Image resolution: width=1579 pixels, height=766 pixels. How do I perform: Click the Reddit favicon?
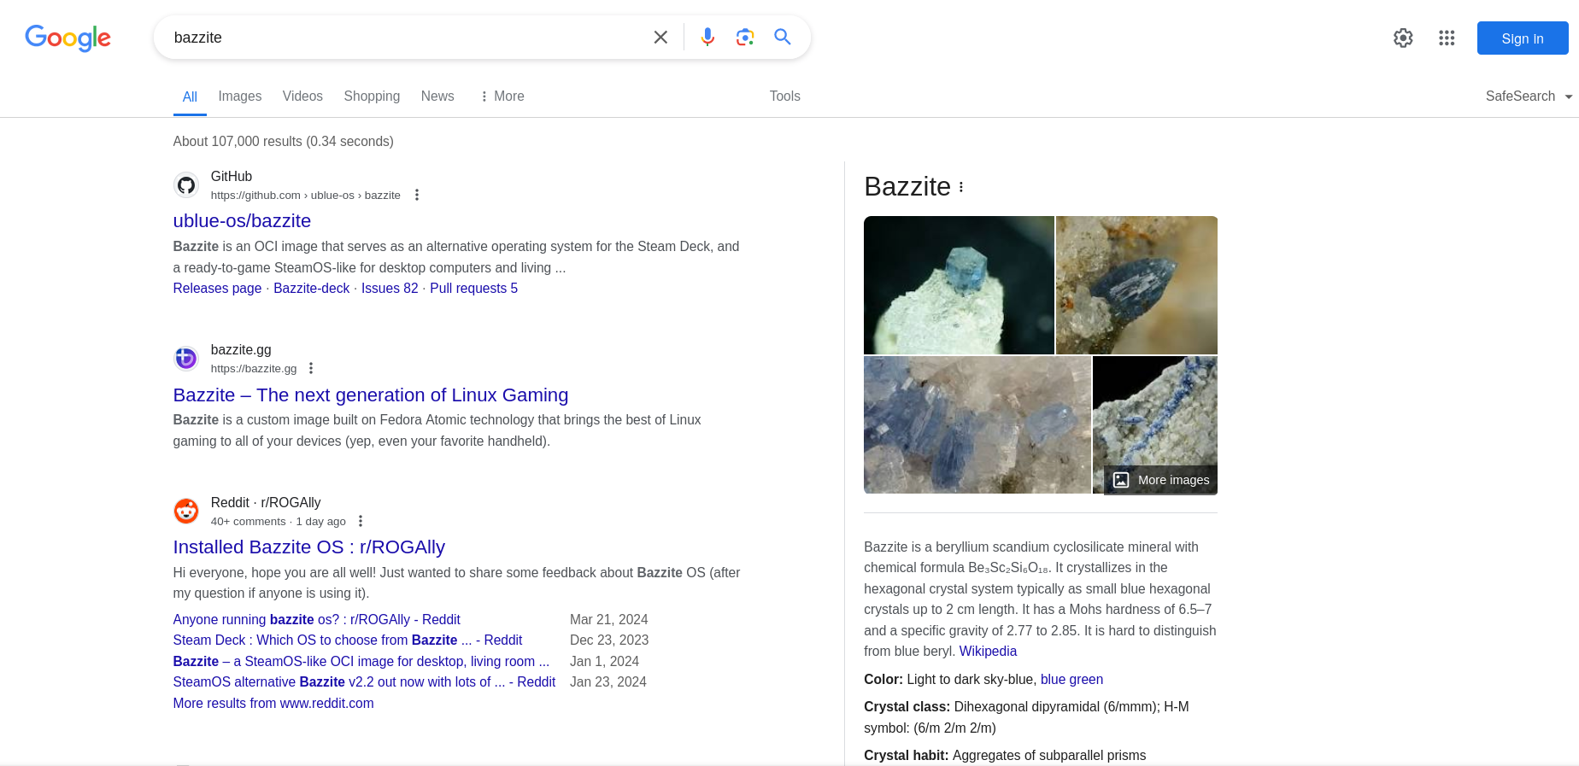coord(186,512)
